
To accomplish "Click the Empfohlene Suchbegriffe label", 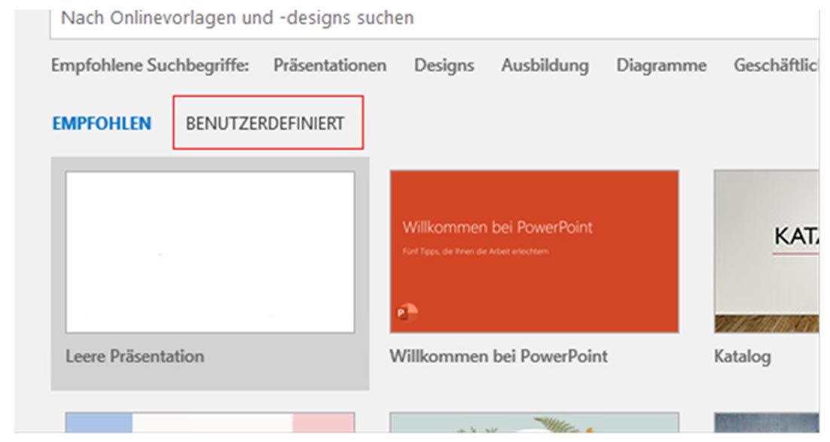I will point(150,65).
